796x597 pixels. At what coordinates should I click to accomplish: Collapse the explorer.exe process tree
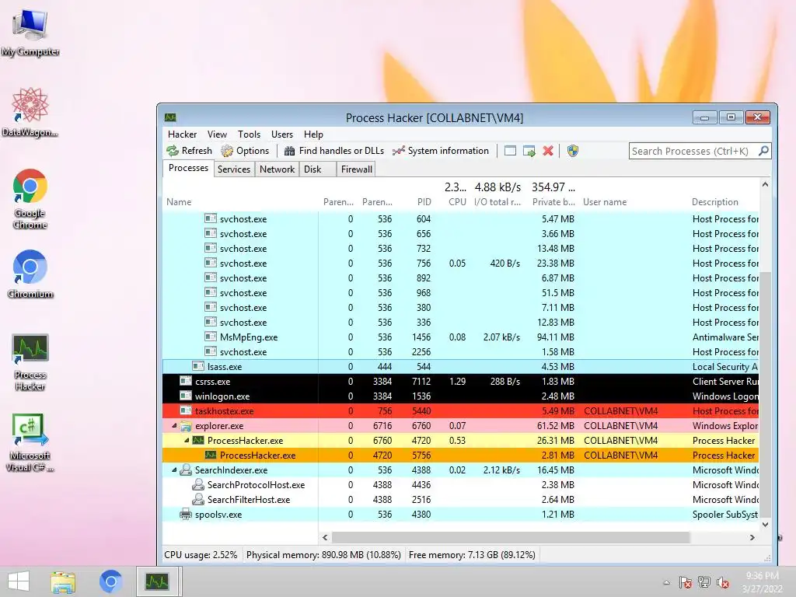click(175, 426)
